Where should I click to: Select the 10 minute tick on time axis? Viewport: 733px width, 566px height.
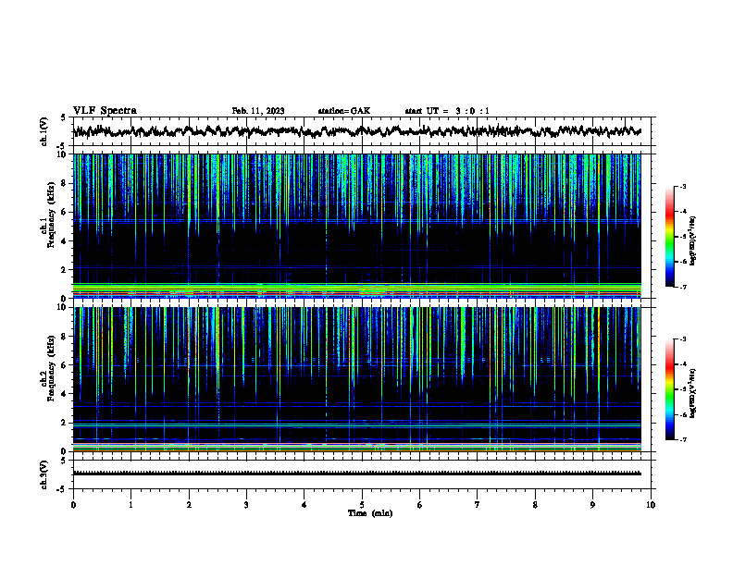(x=651, y=505)
